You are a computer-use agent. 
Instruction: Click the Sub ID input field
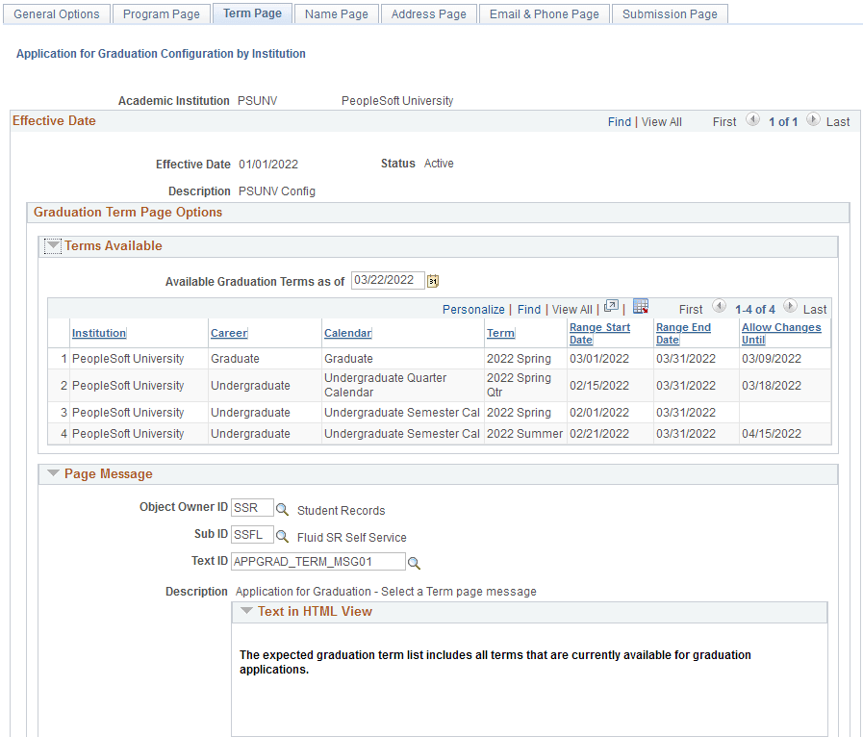[x=252, y=534]
